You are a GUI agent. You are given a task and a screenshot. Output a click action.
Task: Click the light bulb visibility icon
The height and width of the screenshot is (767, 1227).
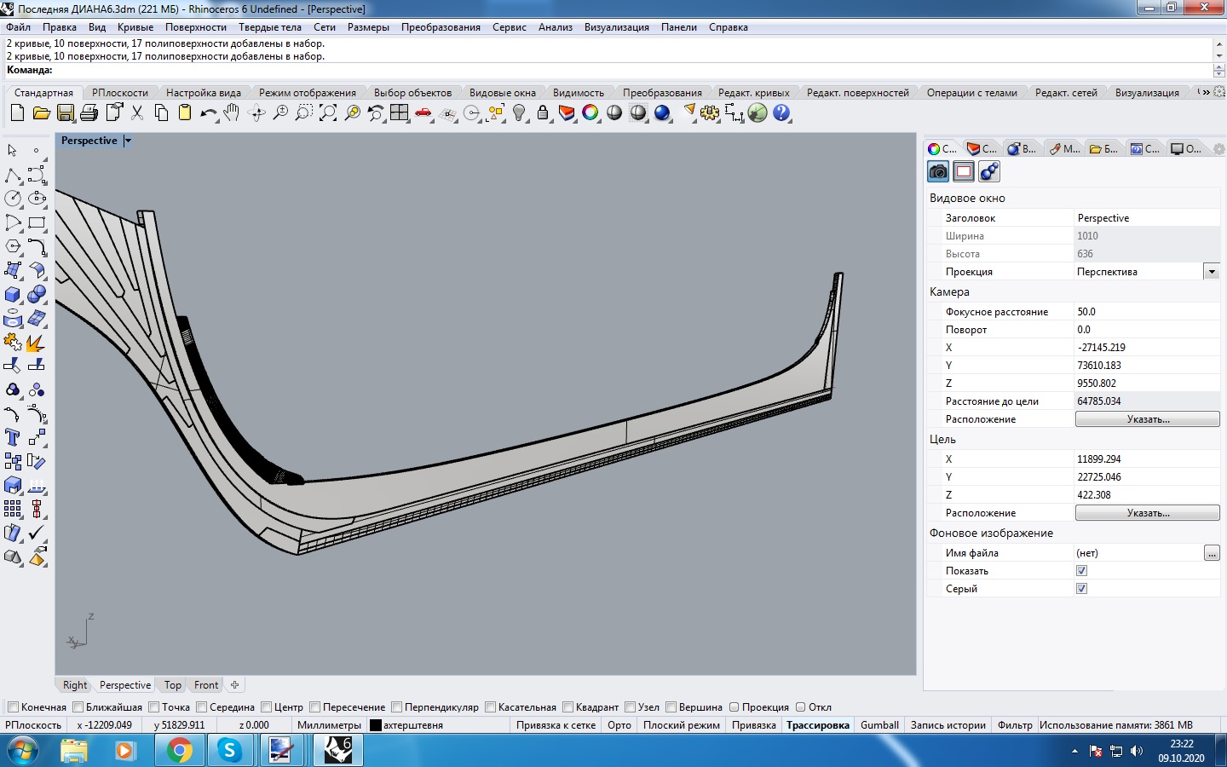tap(519, 112)
